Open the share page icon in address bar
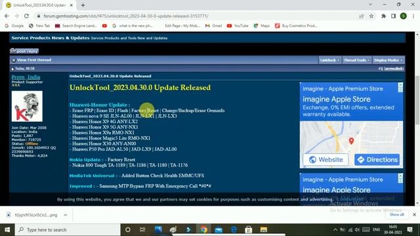 [362, 16]
